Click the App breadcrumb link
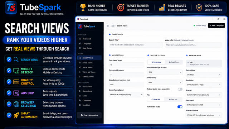The height and width of the screenshot is (129, 229). tap(113, 26)
